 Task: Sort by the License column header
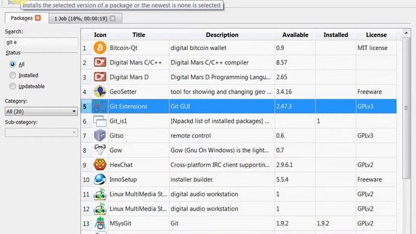pos(376,34)
